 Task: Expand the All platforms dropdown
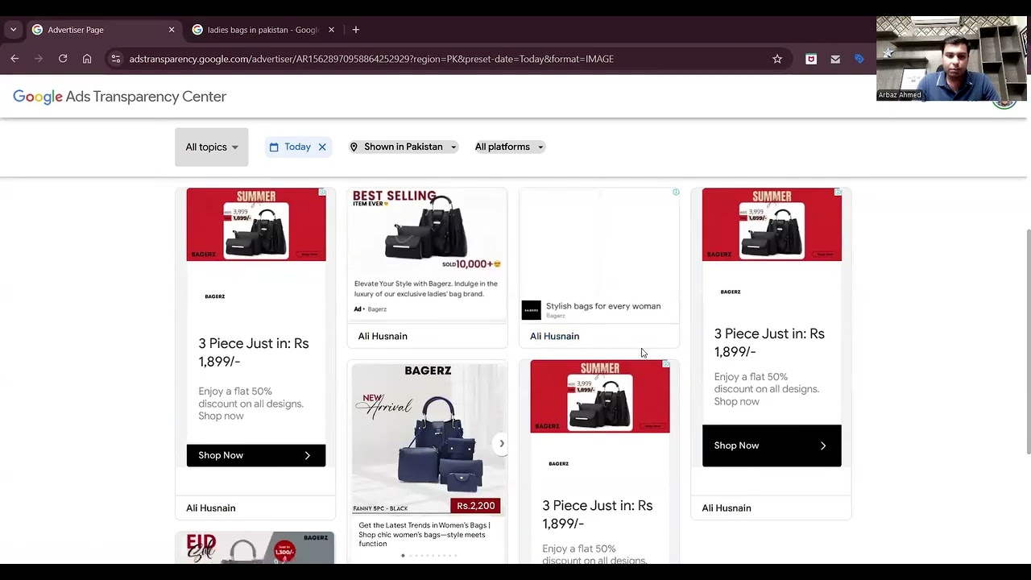tap(509, 147)
